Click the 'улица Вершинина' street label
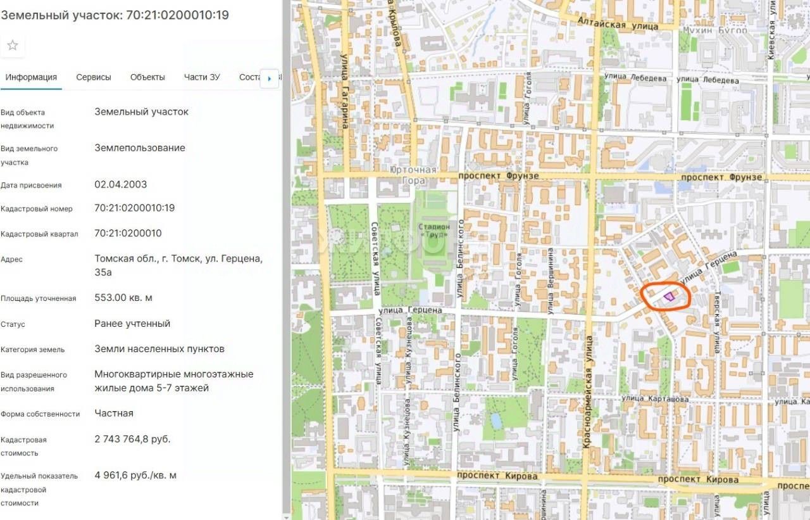810x520 pixels. coord(551,280)
